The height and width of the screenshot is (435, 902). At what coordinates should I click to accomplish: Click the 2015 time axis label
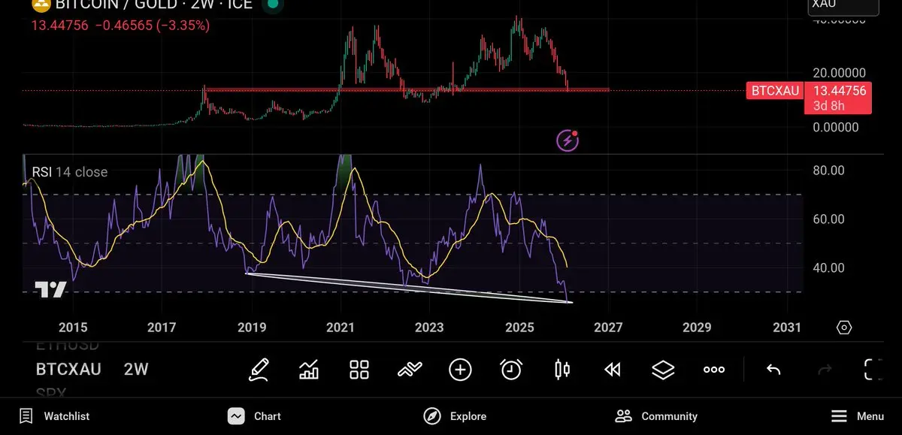pos(73,328)
